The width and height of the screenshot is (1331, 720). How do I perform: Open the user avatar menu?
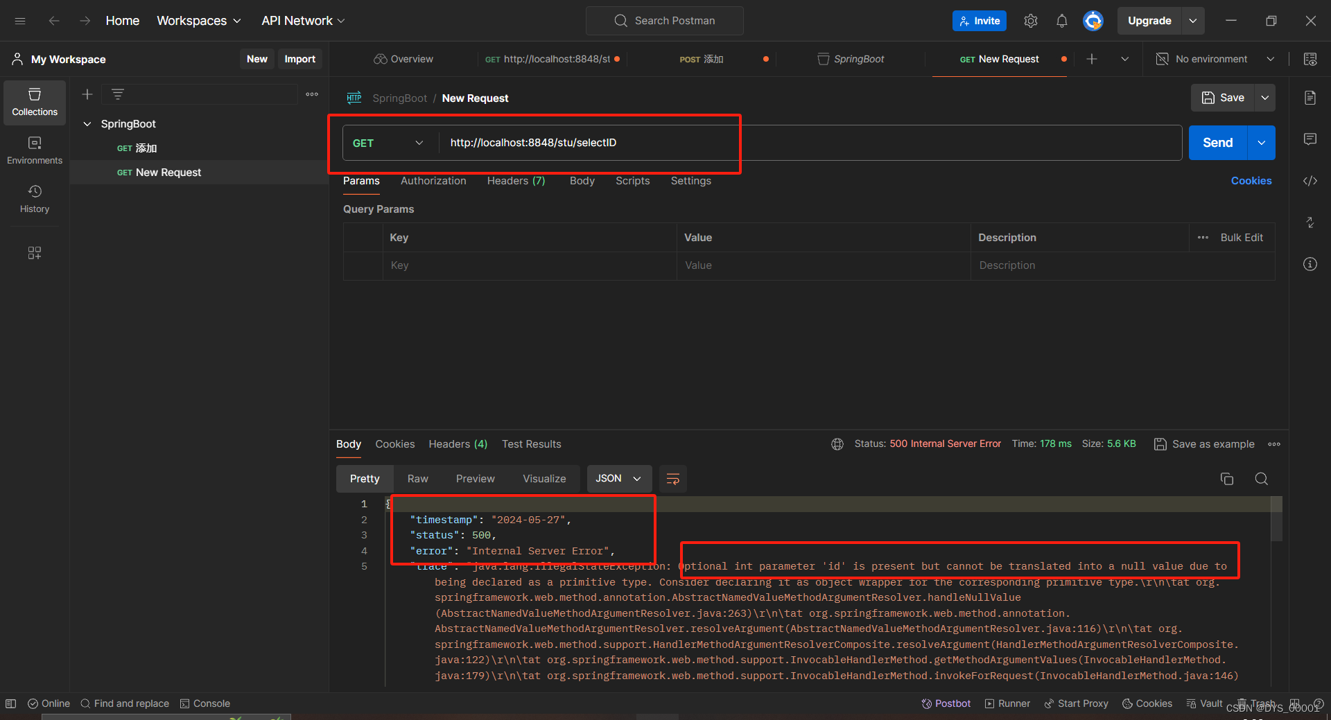coord(1093,21)
